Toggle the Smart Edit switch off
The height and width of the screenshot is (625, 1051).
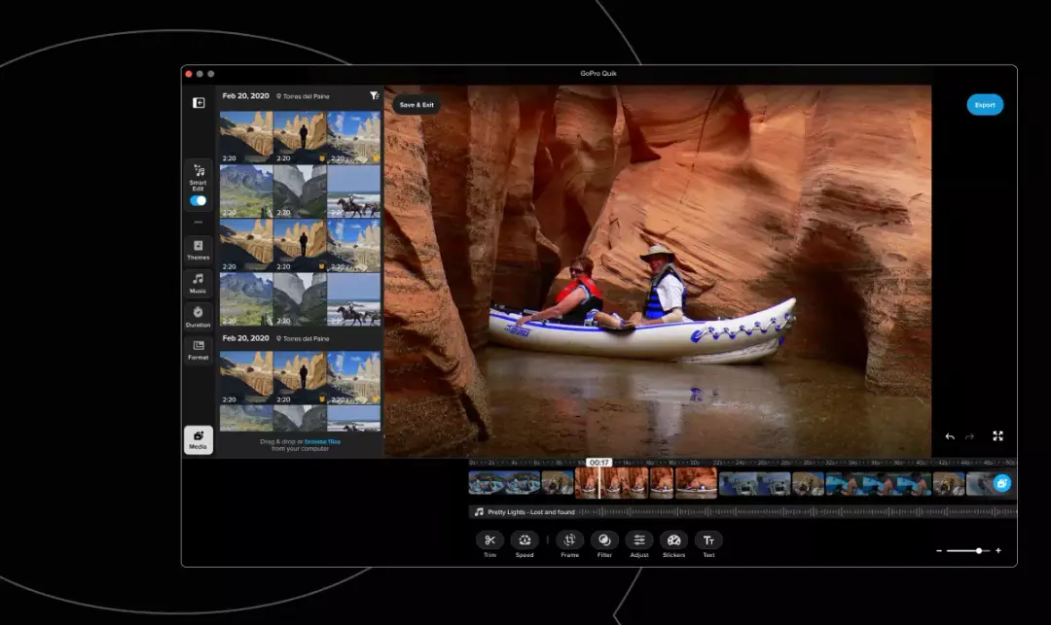coord(198,201)
